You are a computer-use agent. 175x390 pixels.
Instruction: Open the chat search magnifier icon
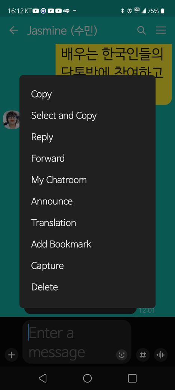pos(141,30)
